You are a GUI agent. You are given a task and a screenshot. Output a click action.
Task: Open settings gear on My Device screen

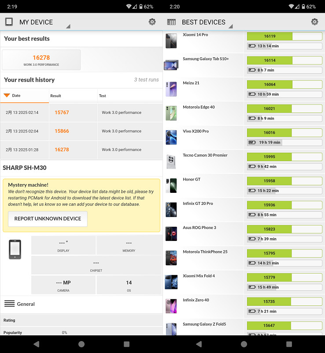pyautogui.click(x=152, y=22)
